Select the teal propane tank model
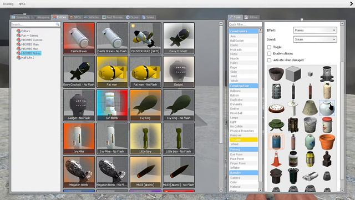355x200 pixels. coord(310,142)
